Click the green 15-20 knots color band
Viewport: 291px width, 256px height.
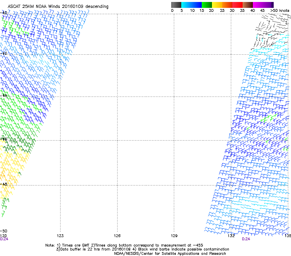(207, 5)
